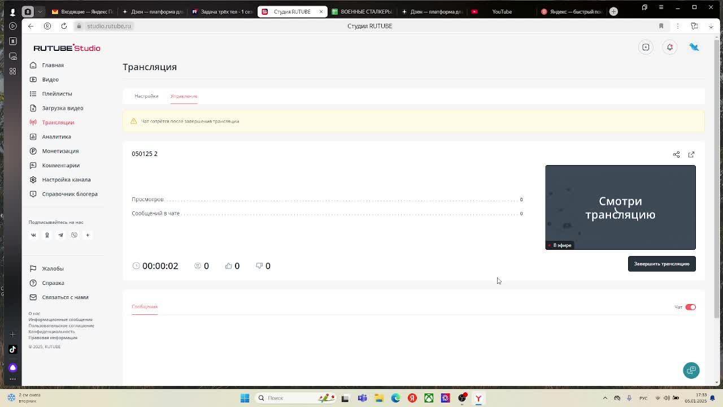This screenshot has height=407, width=723.
Task: Click the bookmark page icon in address bar
Action: click(x=661, y=26)
